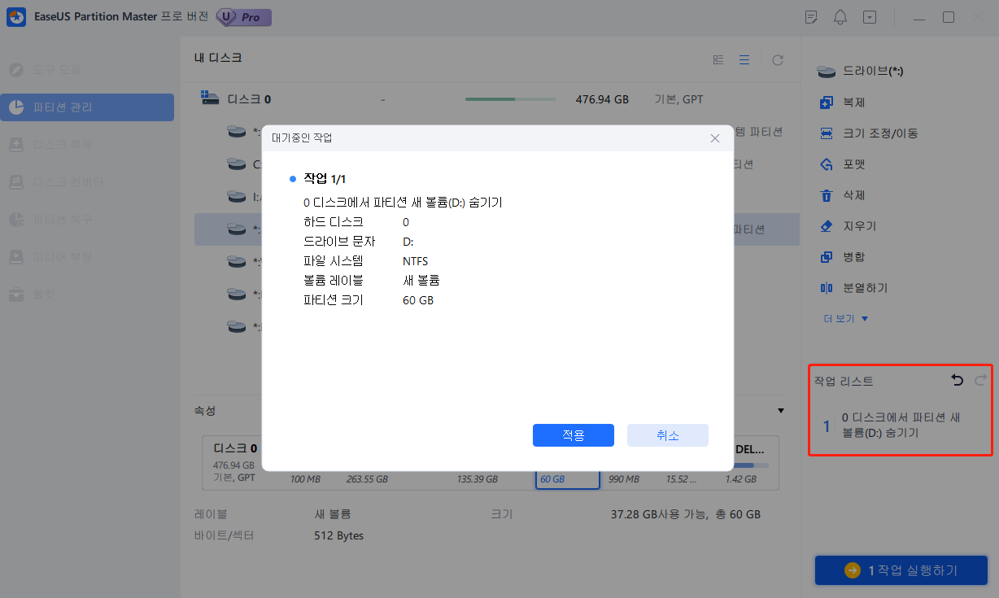The image size is (999, 598).
Task: Select the 분열하기 split partition icon
Action: [846, 287]
